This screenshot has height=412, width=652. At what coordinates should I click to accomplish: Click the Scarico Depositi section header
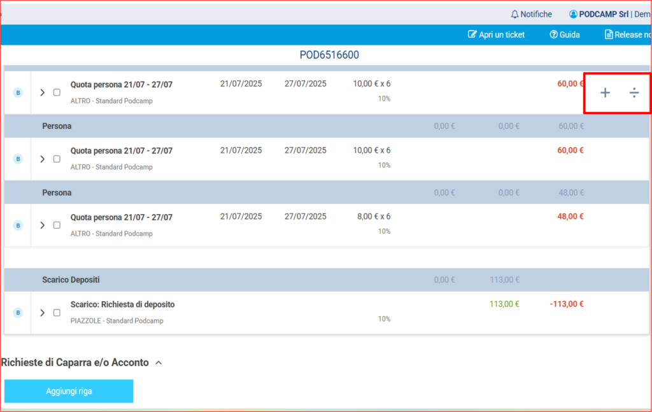click(71, 280)
